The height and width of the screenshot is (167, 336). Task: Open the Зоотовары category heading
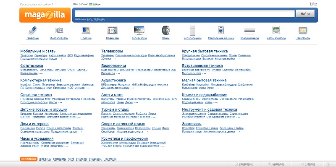(192, 124)
